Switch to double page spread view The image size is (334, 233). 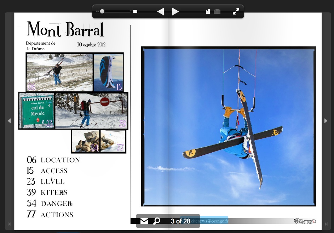coord(217,12)
